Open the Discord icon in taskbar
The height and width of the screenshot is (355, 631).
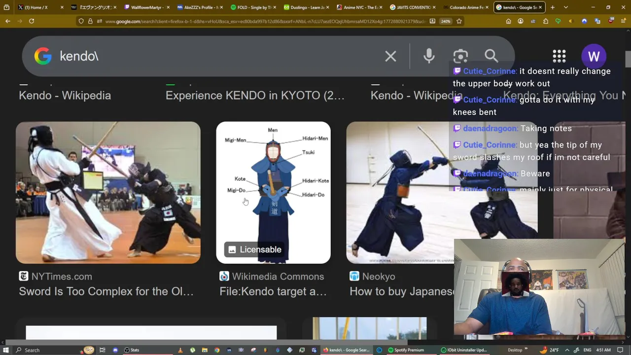115,350
